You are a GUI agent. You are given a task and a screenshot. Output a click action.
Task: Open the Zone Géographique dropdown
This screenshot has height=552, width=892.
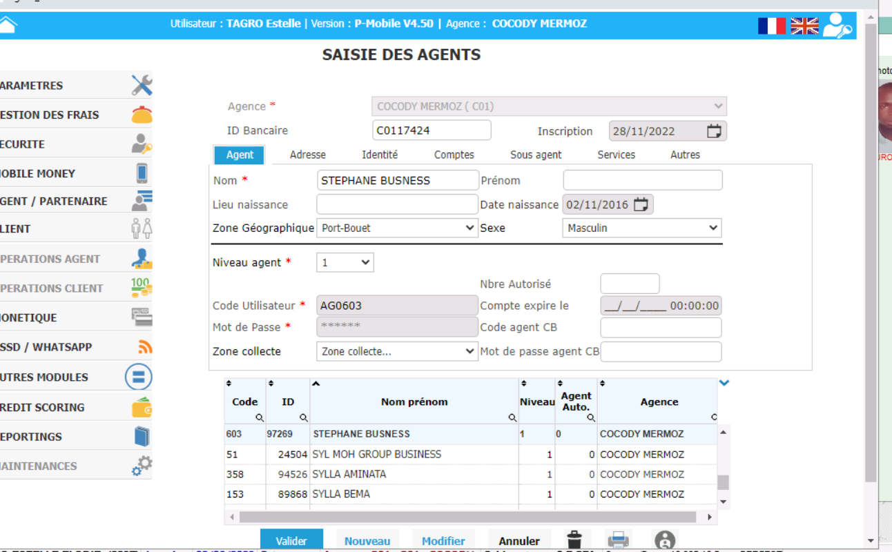coord(396,228)
